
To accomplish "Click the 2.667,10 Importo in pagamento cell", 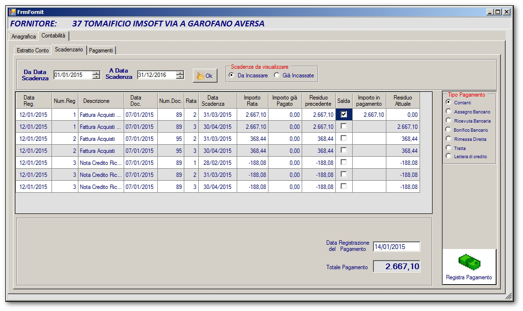I will (369, 115).
